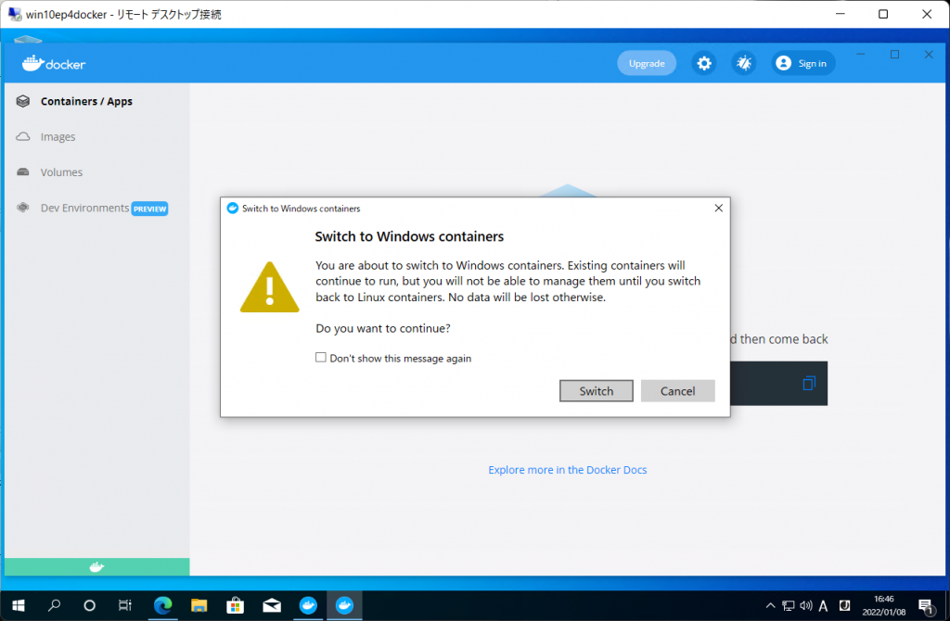Click the Volumes disk icon

tap(23, 171)
